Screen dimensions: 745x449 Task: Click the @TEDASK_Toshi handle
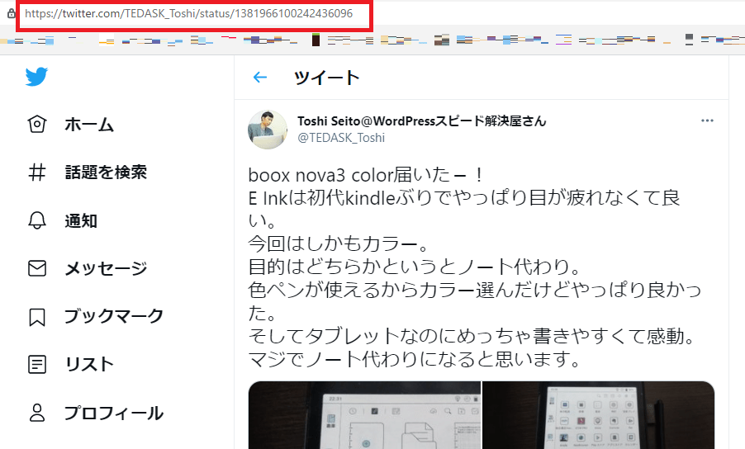click(341, 138)
